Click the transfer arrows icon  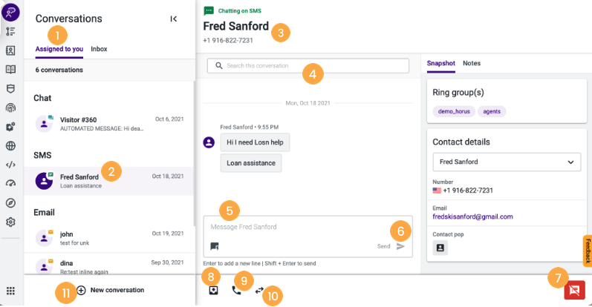[259, 291]
